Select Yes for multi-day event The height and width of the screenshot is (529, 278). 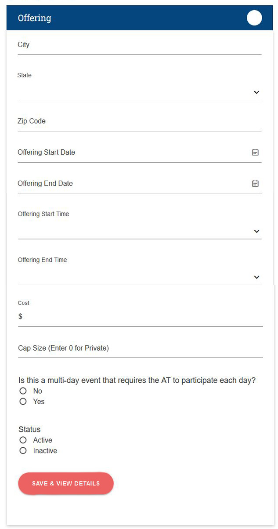pos(23,402)
